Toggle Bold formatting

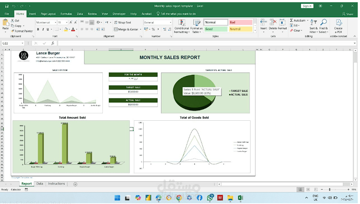pos(38,29)
